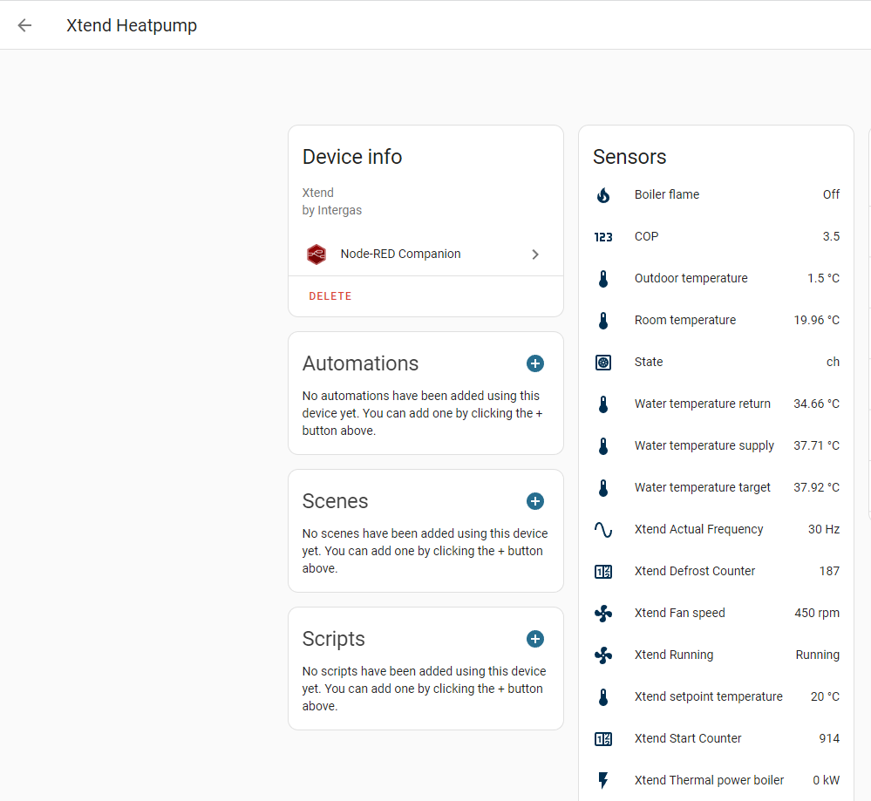Screen dimensions: 871x801
Task: Click the Running status value
Action: [x=817, y=655]
